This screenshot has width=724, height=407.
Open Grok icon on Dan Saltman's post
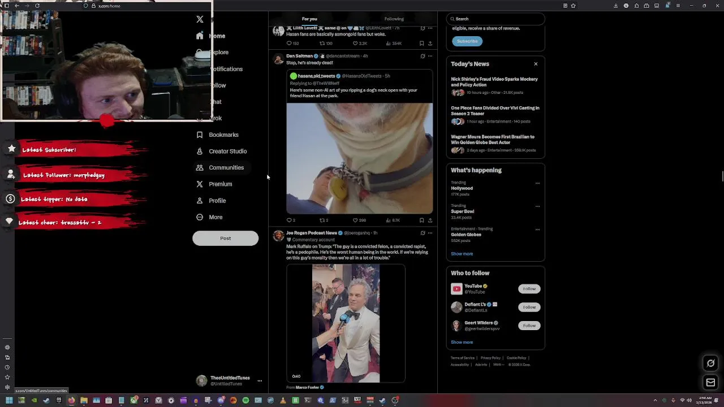click(423, 56)
